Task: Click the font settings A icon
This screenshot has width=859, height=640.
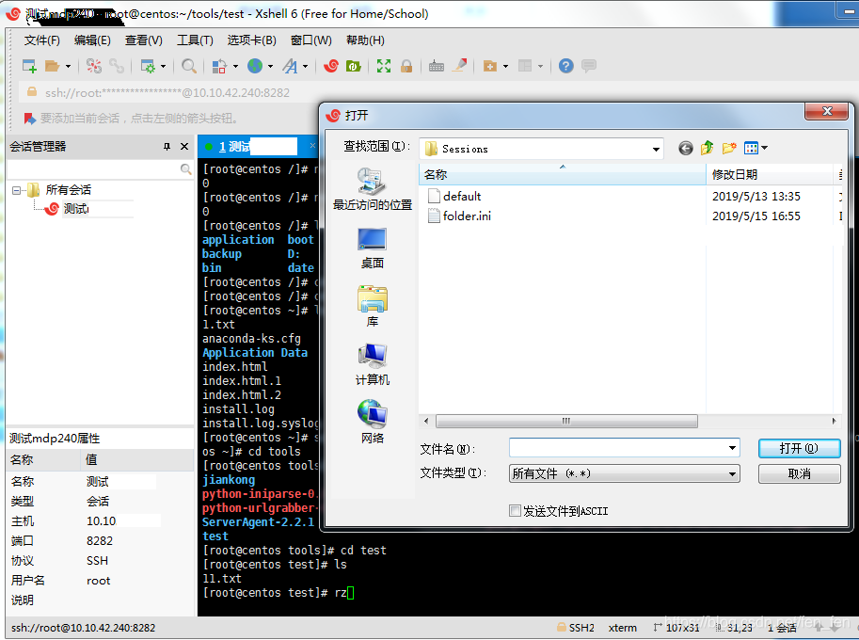Action: tap(290, 66)
